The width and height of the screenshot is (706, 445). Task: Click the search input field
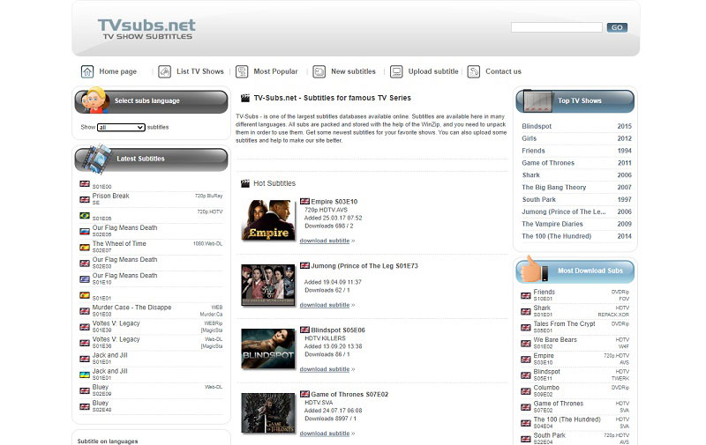point(557,27)
